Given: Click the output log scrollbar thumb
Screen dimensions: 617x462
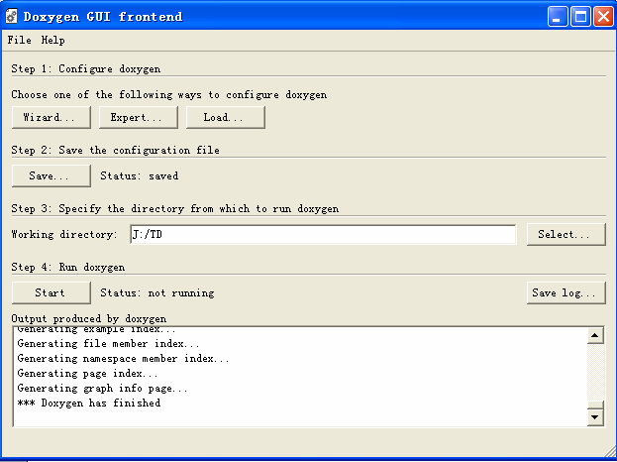Looking at the screenshot, I should coord(595,405).
